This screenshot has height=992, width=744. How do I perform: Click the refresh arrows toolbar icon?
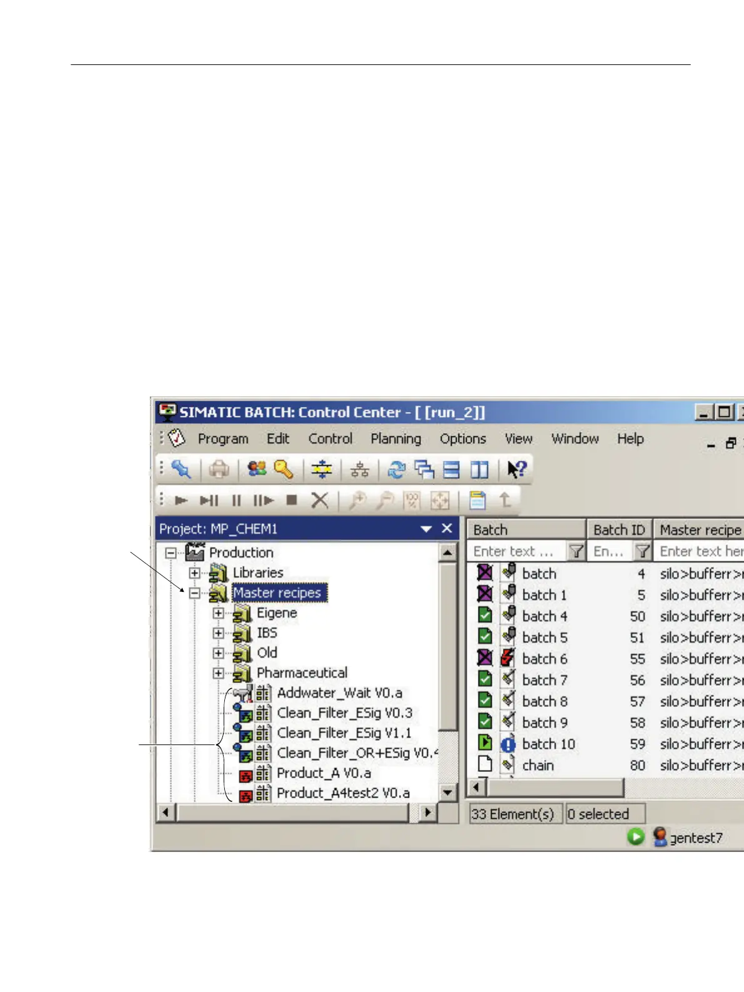click(x=397, y=469)
